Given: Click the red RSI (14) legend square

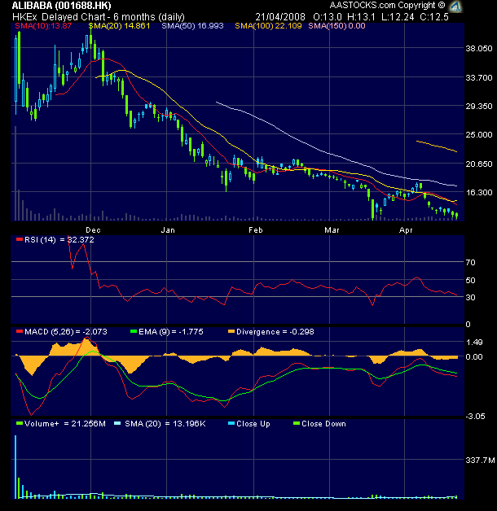Looking at the screenshot, I should click(x=18, y=240).
